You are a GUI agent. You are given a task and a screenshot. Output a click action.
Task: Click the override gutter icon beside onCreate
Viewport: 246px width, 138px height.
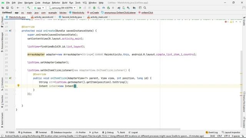tap(10, 31)
